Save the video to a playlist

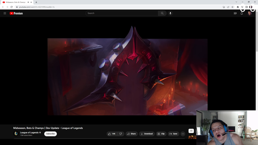(173, 134)
